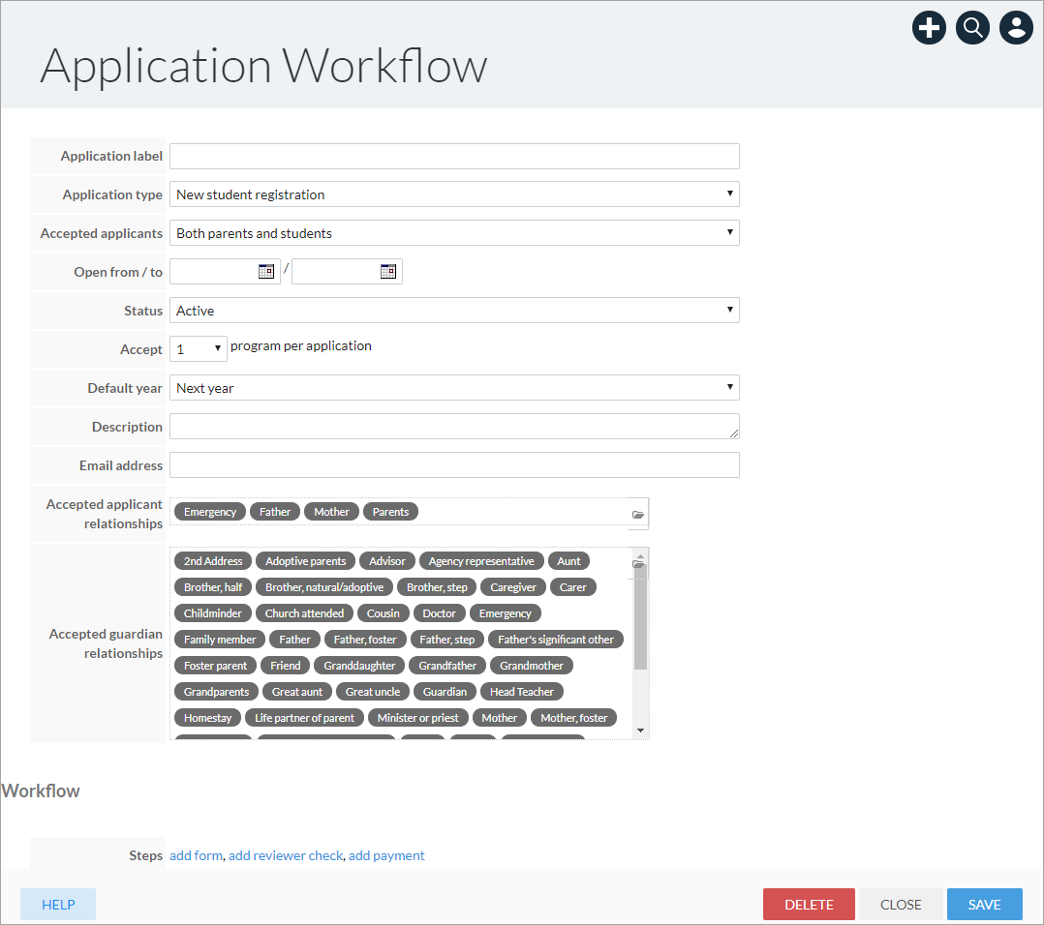Viewport: 1044px width, 925px height.
Task: Click the HELP button
Action: 58,905
